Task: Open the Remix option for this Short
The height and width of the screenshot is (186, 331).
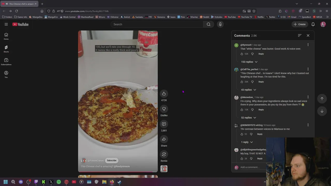Action: point(164,154)
